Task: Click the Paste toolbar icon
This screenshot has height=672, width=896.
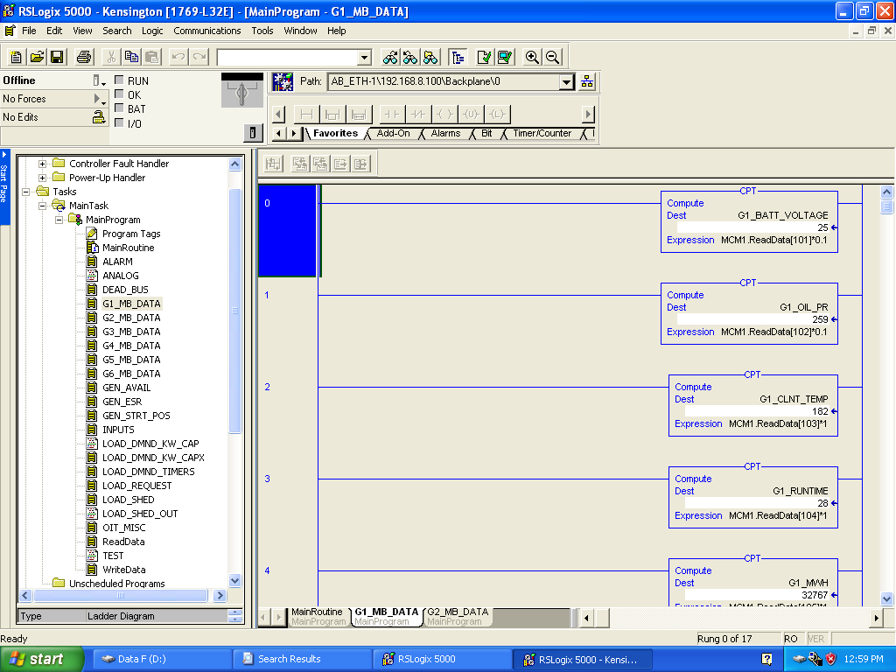Action: 152,57
